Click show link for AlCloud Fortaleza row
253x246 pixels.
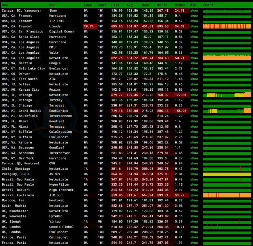point(194,195)
